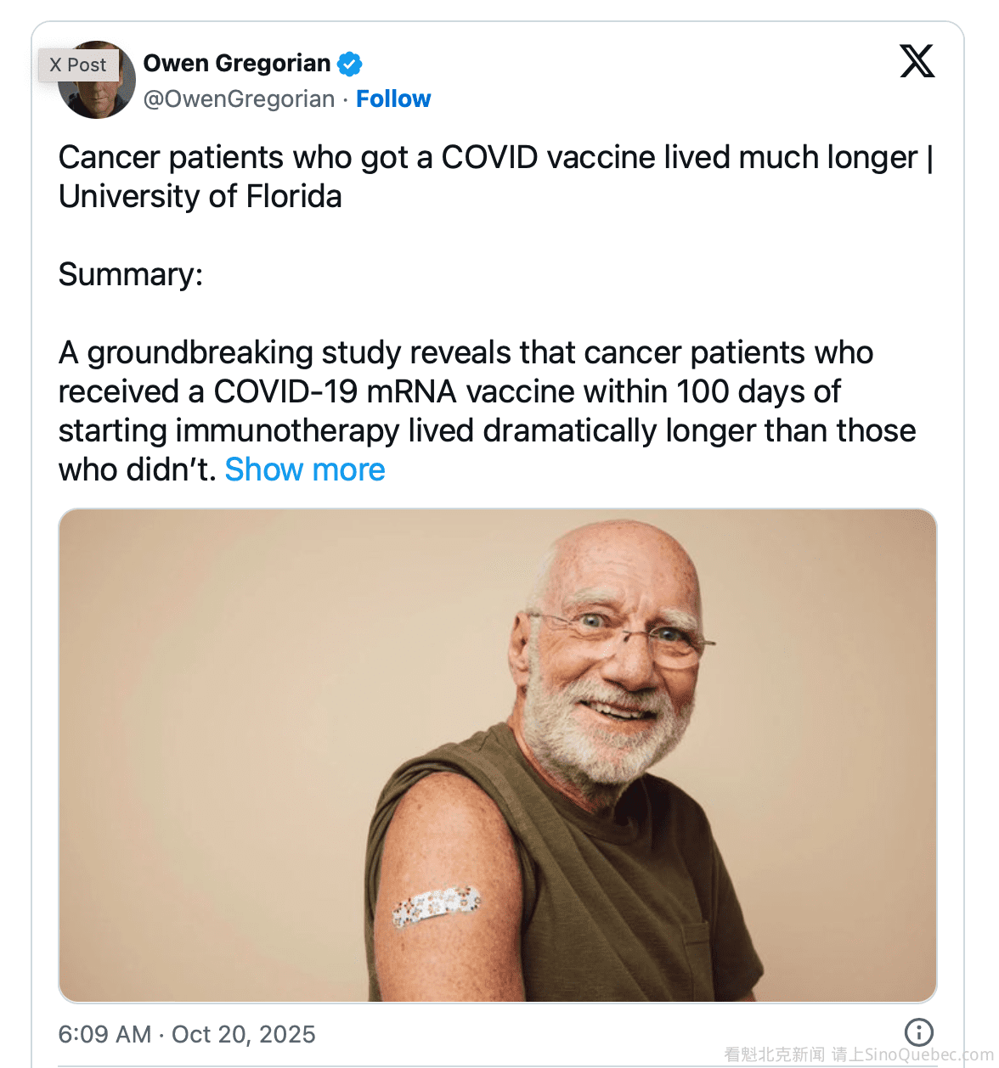Expand the post with Show more
This screenshot has width=999, height=1068.
[x=305, y=469]
